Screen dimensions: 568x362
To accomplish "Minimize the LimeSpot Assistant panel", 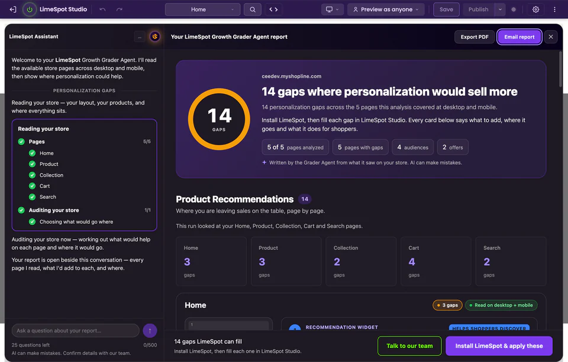I will point(140,37).
